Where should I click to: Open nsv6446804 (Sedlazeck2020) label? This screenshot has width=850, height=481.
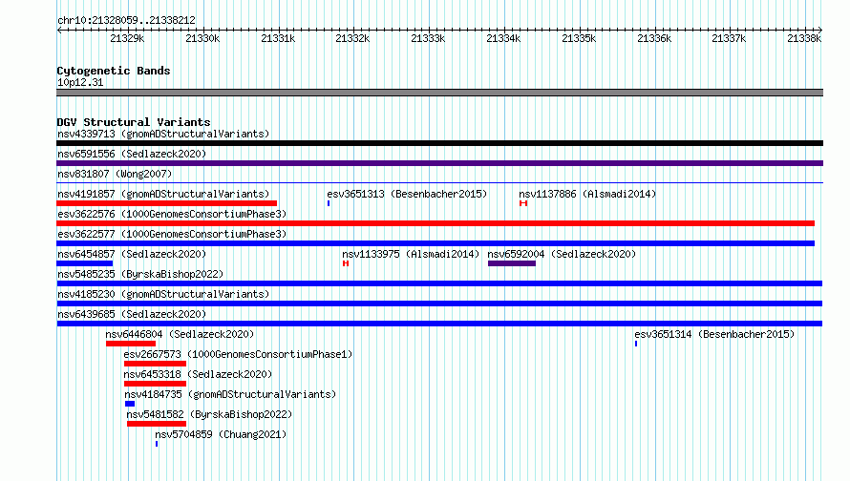[x=180, y=334]
